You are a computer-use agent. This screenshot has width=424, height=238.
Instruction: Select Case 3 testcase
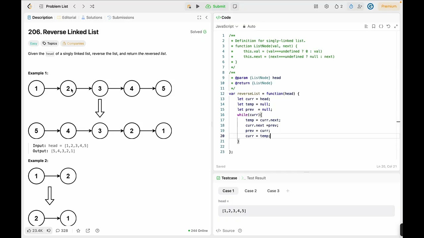click(x=273, y=191)
